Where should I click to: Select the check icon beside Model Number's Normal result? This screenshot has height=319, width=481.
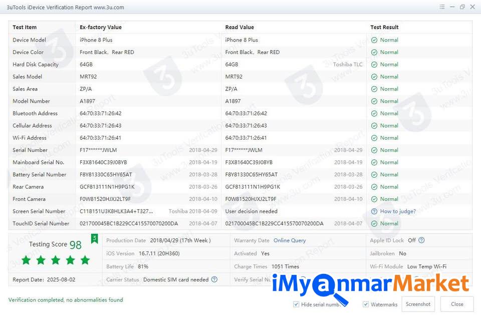click(374, 102)
